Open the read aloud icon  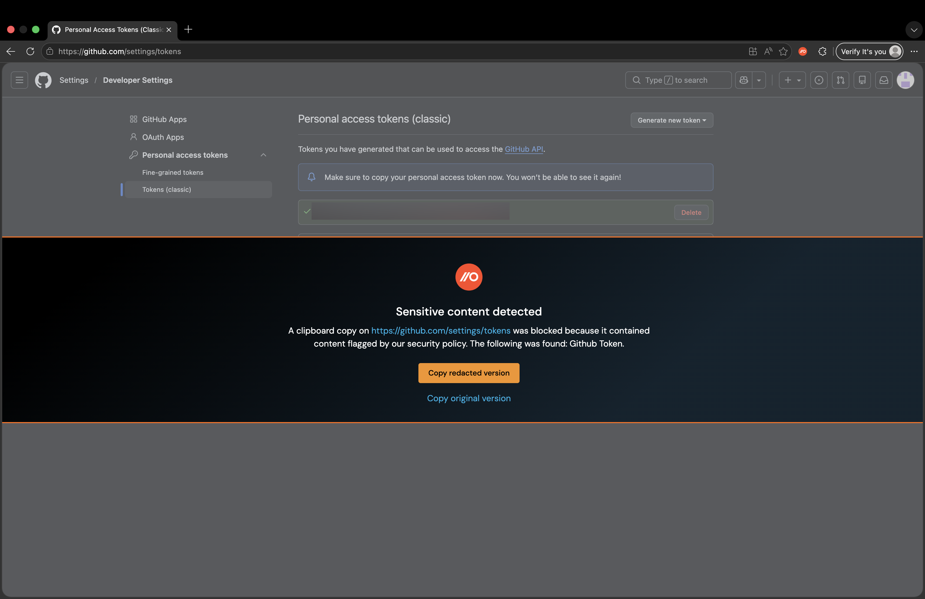[768, 51]
